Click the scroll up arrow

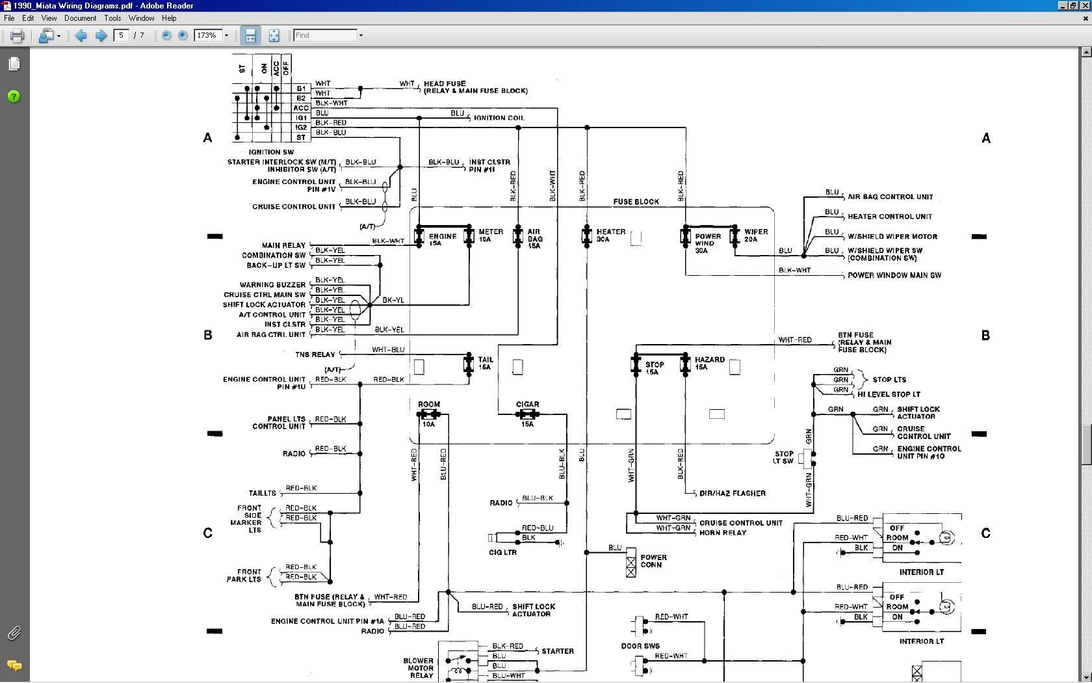pyautogui.click(x=1086, y=53)
